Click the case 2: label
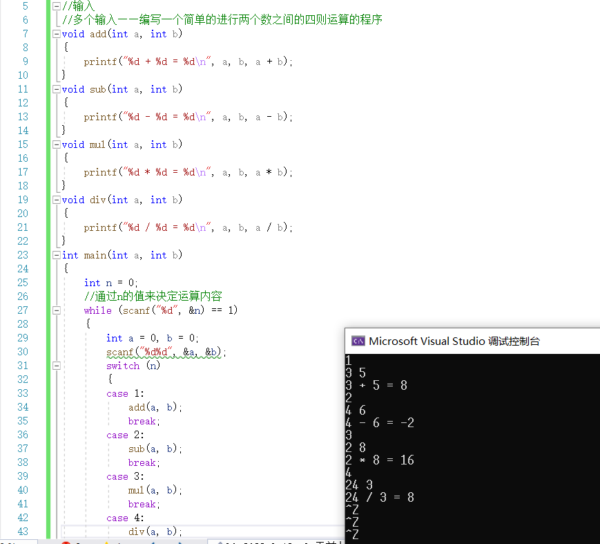The width and height of the screenshot is (600, 544). click(125, 435)
